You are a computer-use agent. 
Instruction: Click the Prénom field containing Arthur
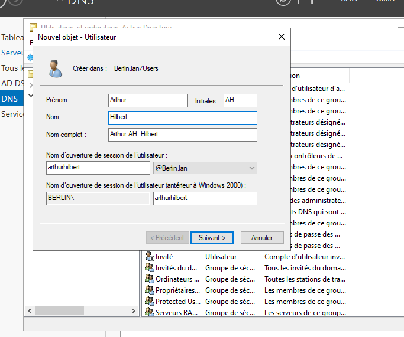coord(148,100)
